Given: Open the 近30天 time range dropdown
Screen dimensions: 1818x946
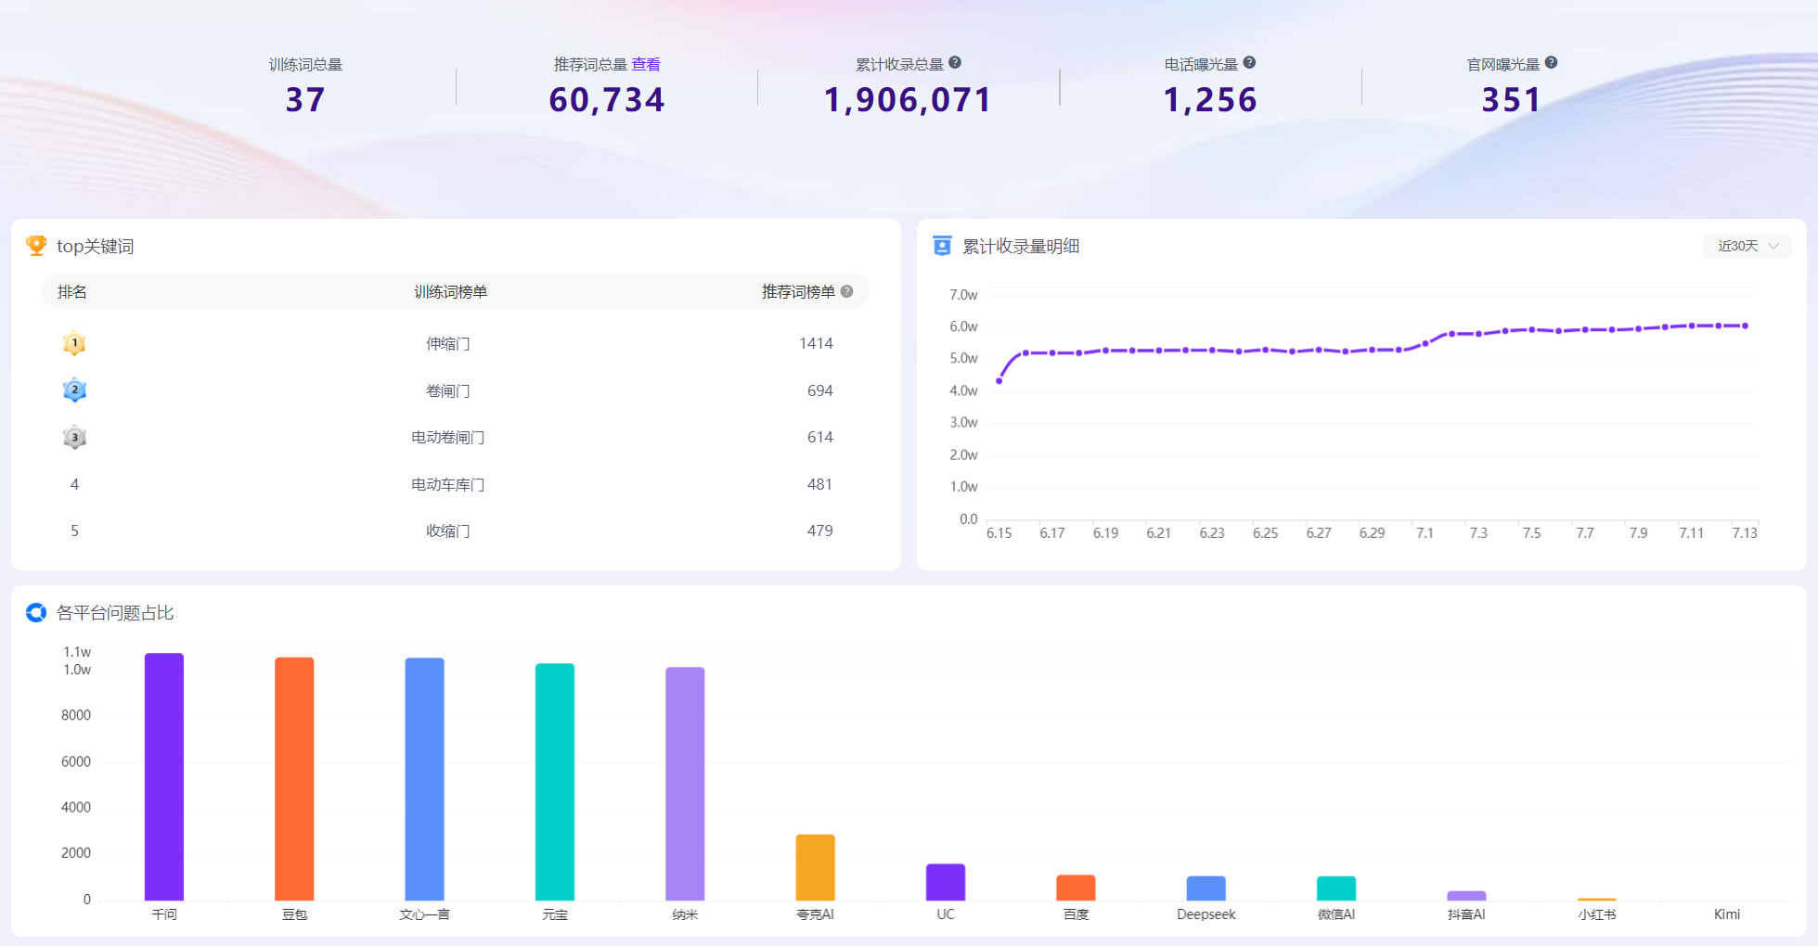Looking at the screenshot, I should pos(1747,246).
